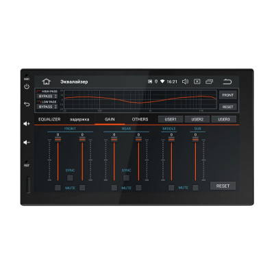
Task: Go to the home screen icon
Action: 47,82
